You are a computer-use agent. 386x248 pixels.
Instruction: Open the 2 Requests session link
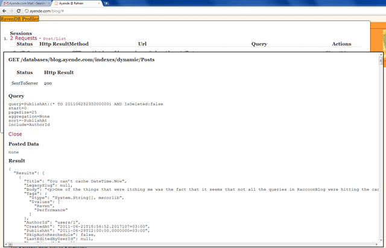pyautogui.click(x=24, y=38)
